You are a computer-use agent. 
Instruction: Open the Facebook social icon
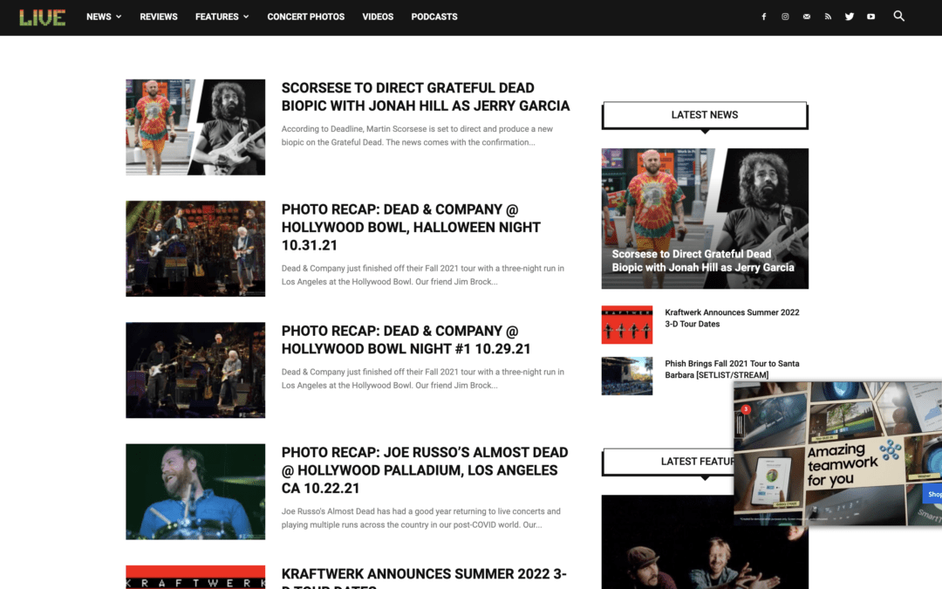tap(763, 16)
